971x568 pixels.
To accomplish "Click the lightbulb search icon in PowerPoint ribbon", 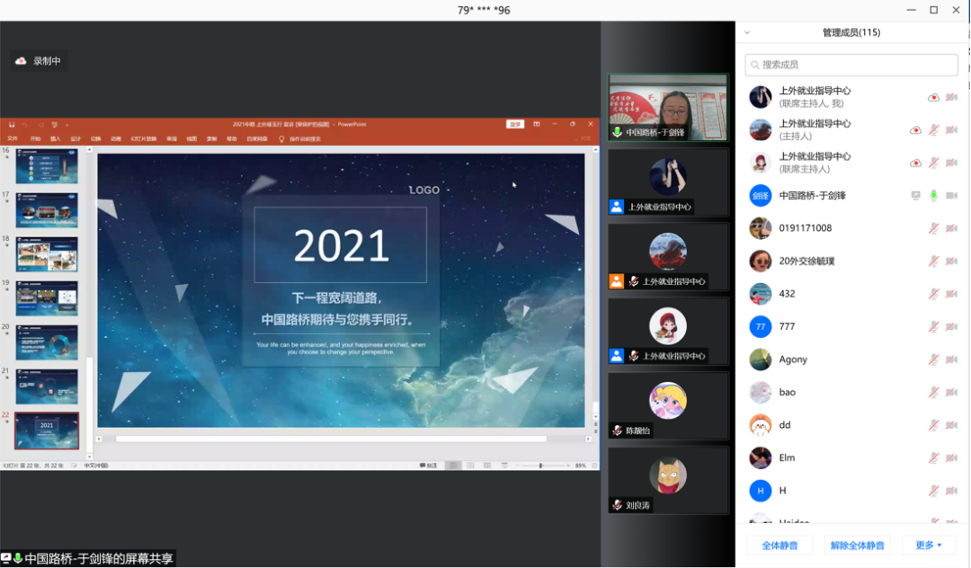I will pyautogui.click(x=281, y=139).
